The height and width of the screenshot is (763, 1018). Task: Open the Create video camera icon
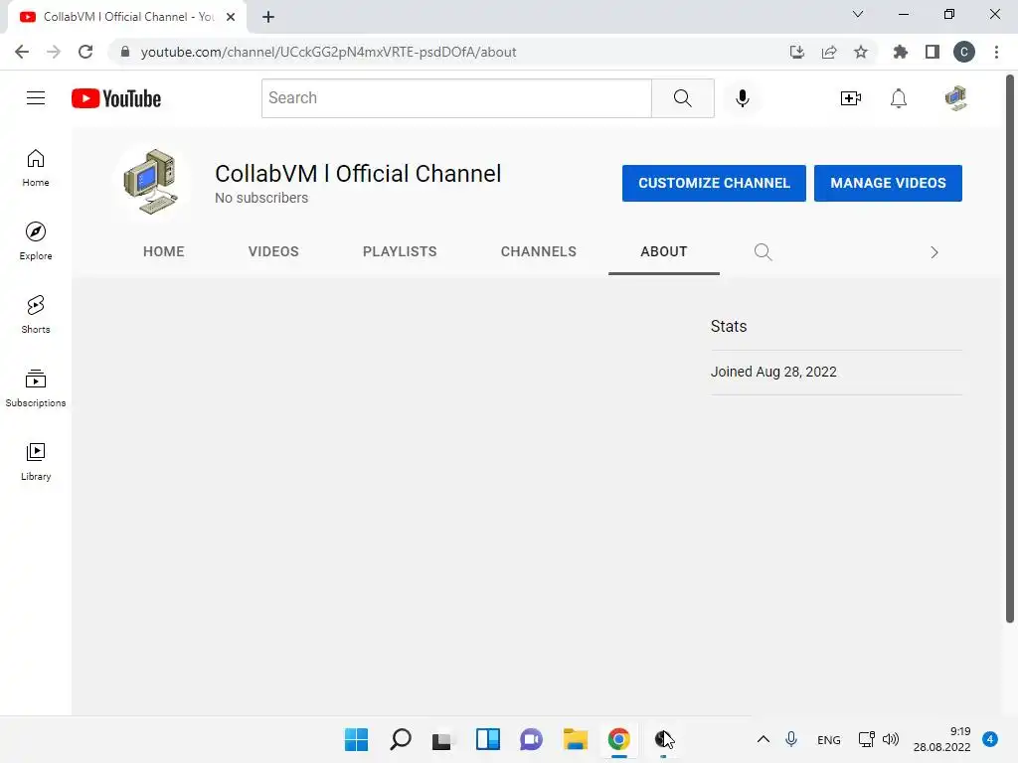coord(851,98)
